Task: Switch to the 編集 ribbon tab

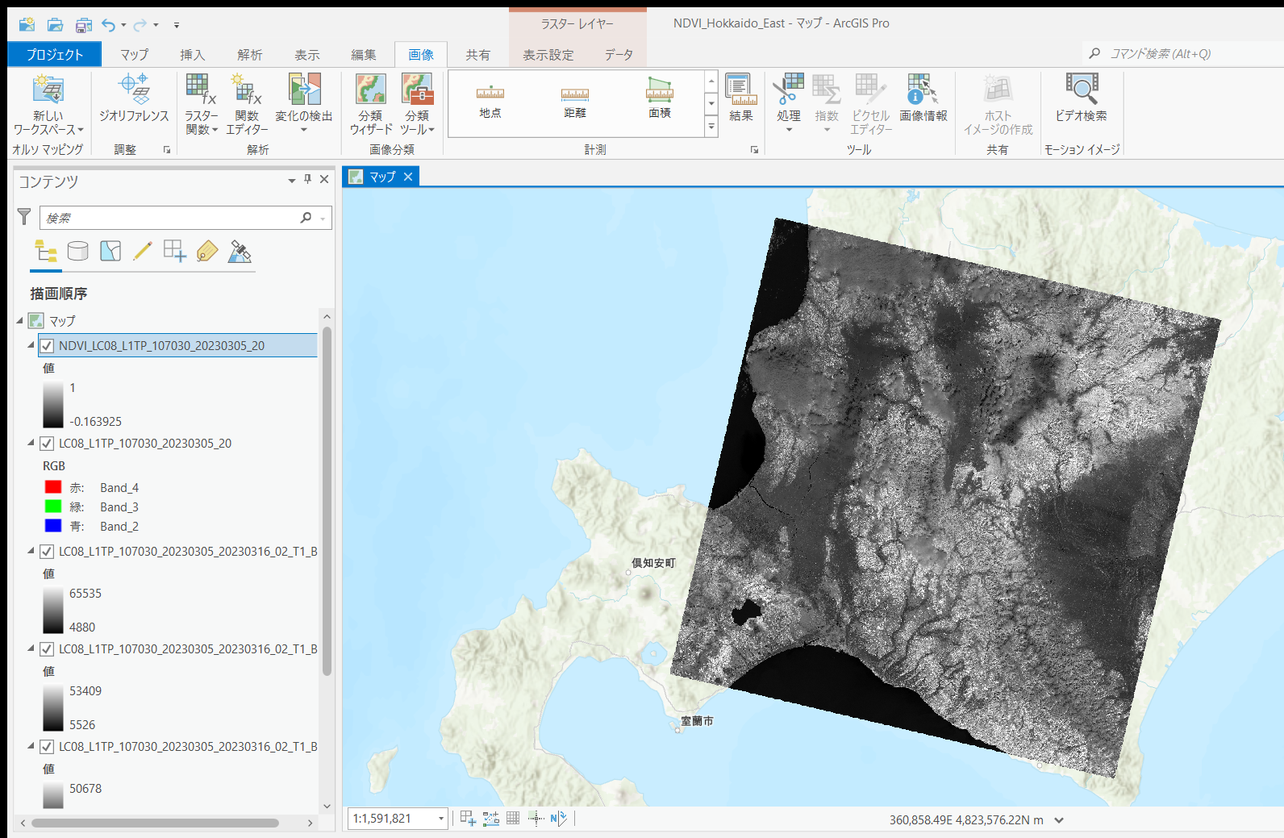Action: [x=364, y=54]
